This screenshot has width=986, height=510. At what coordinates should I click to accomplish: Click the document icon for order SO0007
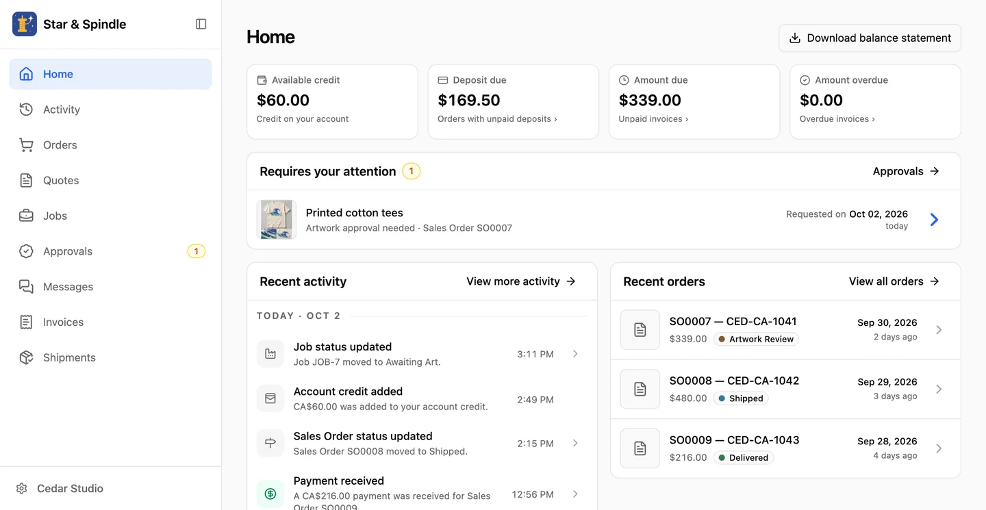(x=640, y=330)
